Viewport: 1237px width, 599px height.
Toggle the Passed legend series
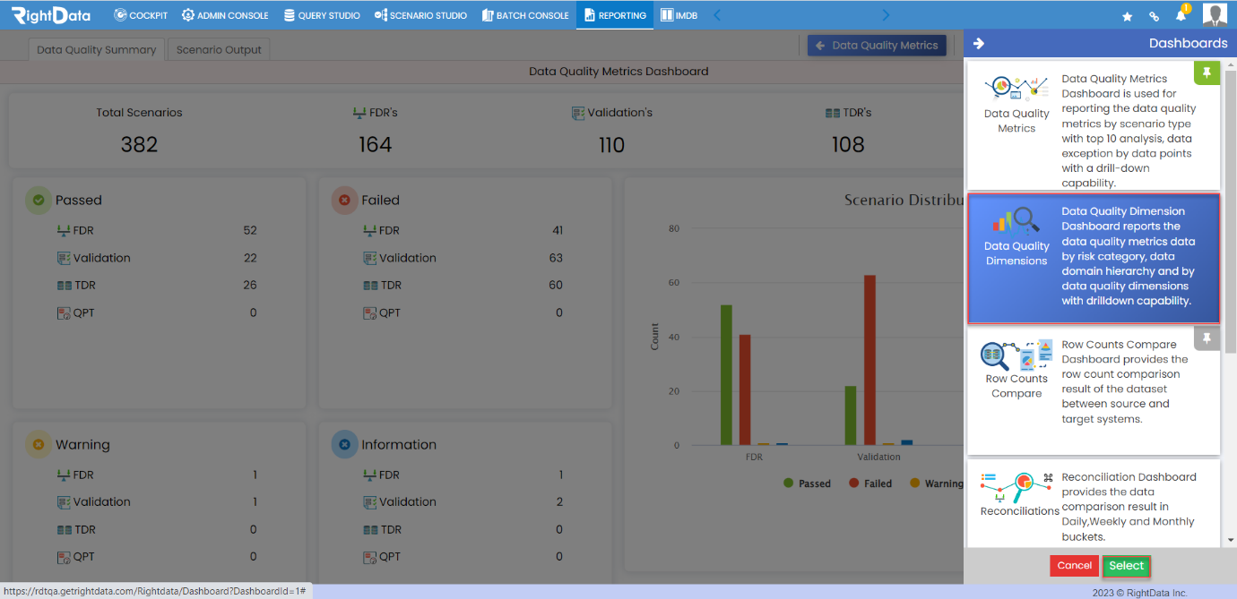(807, 483)
